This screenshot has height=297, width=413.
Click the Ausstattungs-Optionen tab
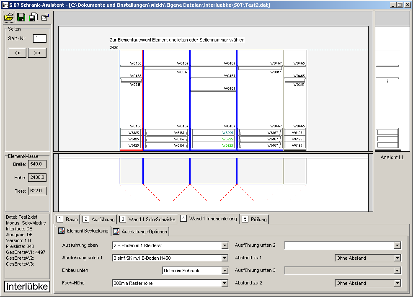(140, 232)
